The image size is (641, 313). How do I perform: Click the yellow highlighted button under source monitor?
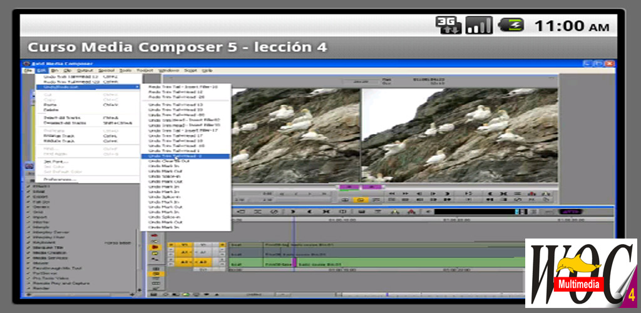tap(361, 200)
